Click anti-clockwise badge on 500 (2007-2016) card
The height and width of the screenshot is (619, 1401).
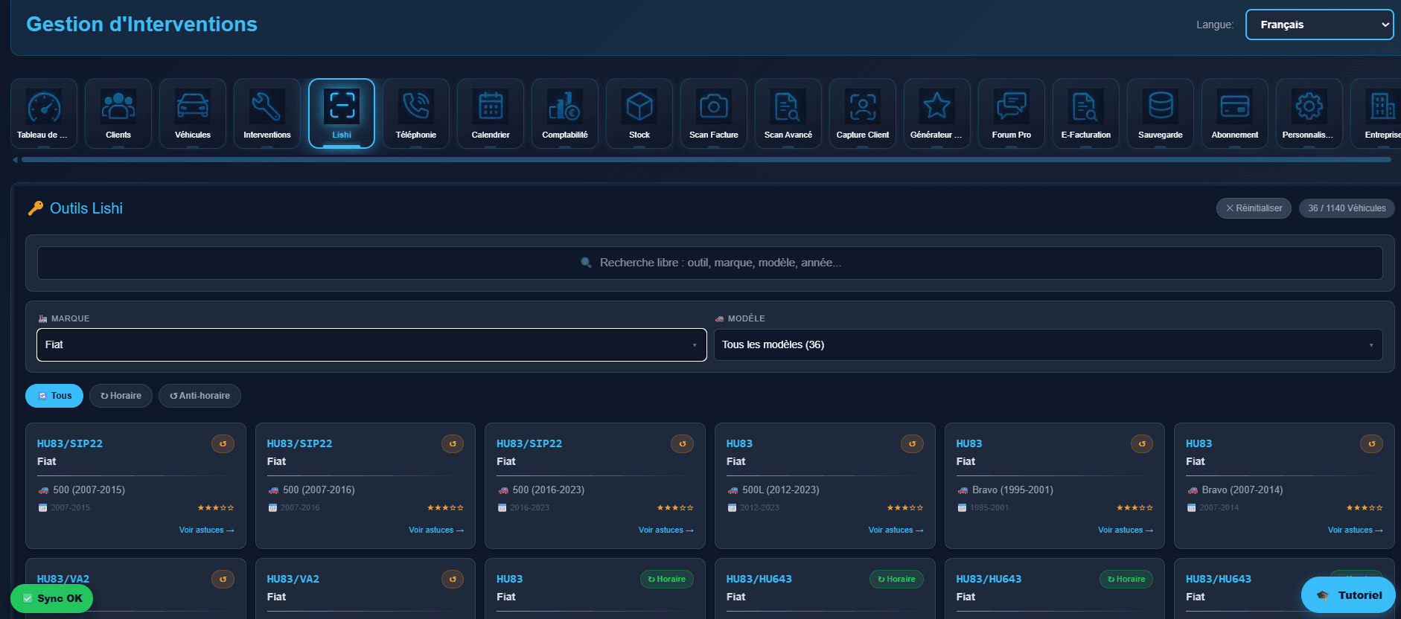click(x=453, y=444)
